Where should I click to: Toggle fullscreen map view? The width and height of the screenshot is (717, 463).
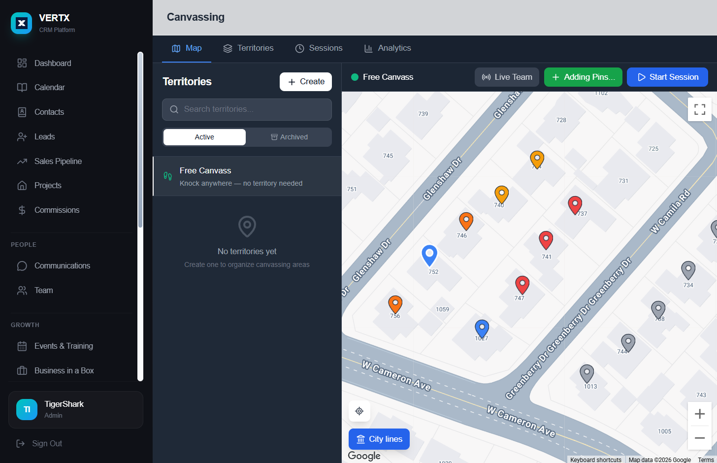point(700,109)
